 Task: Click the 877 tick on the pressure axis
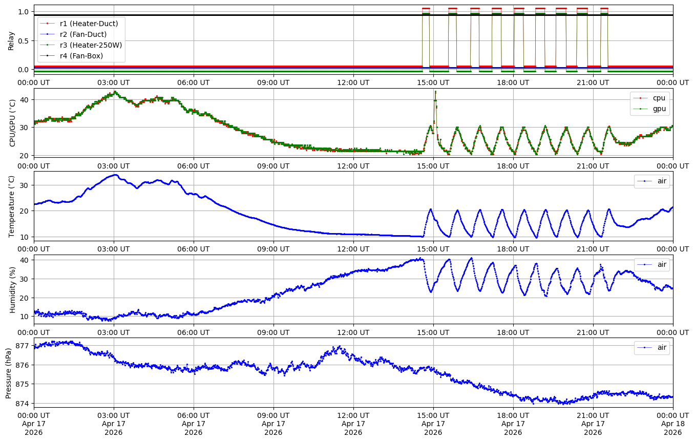[x=23, y=346]
